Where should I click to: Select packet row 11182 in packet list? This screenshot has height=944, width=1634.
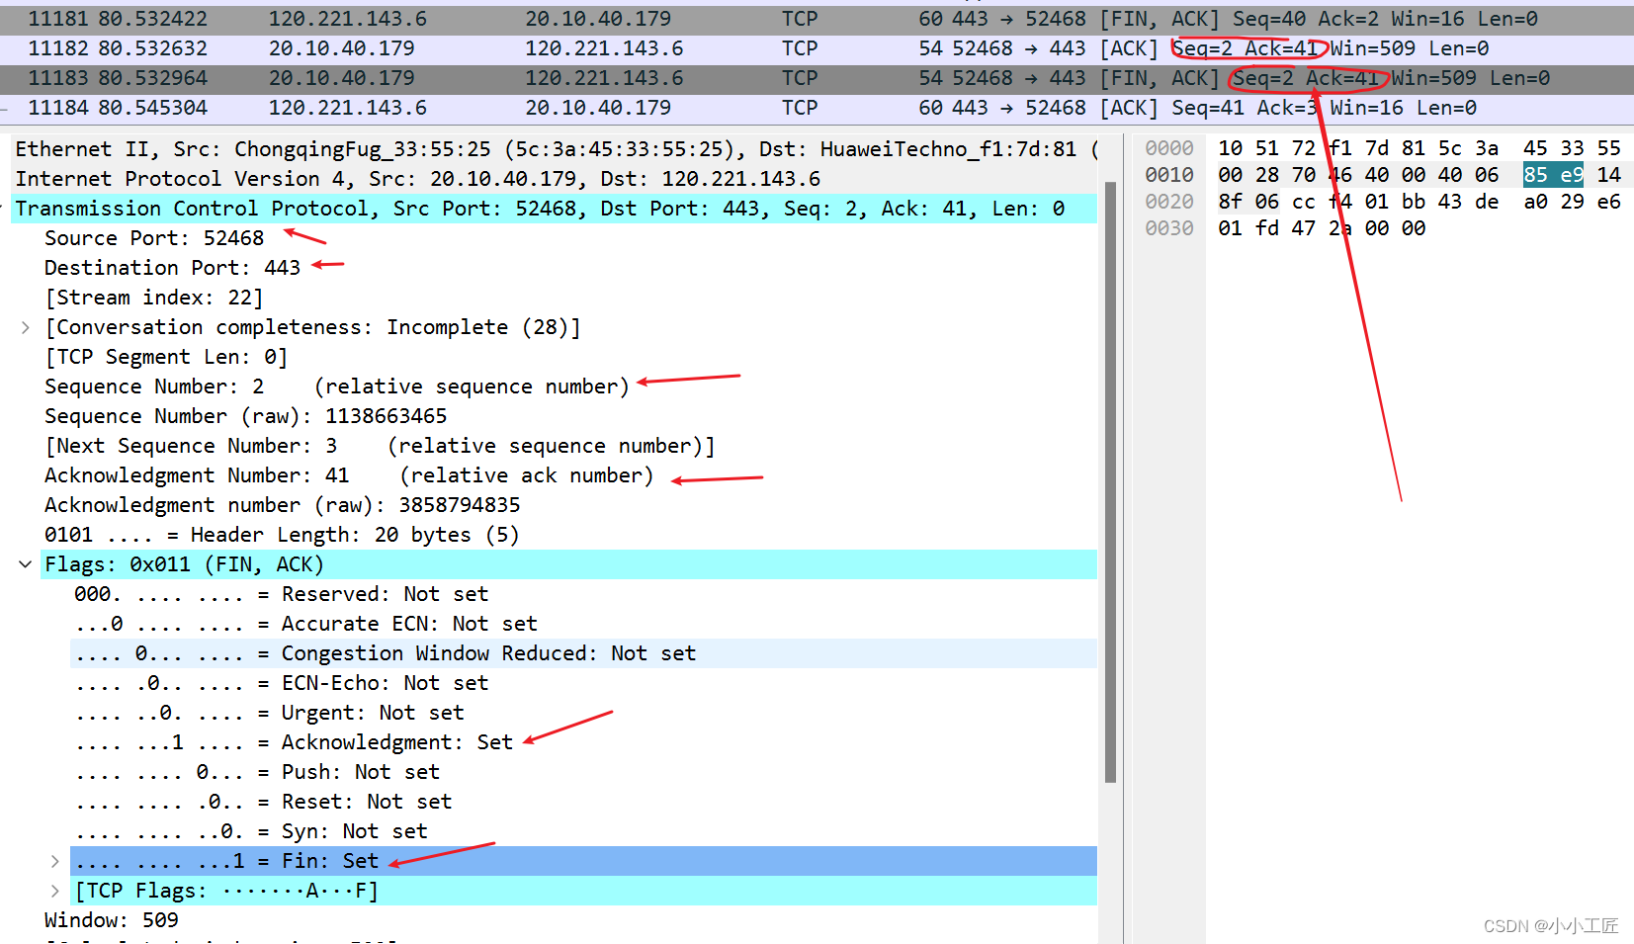coord(817,48)
